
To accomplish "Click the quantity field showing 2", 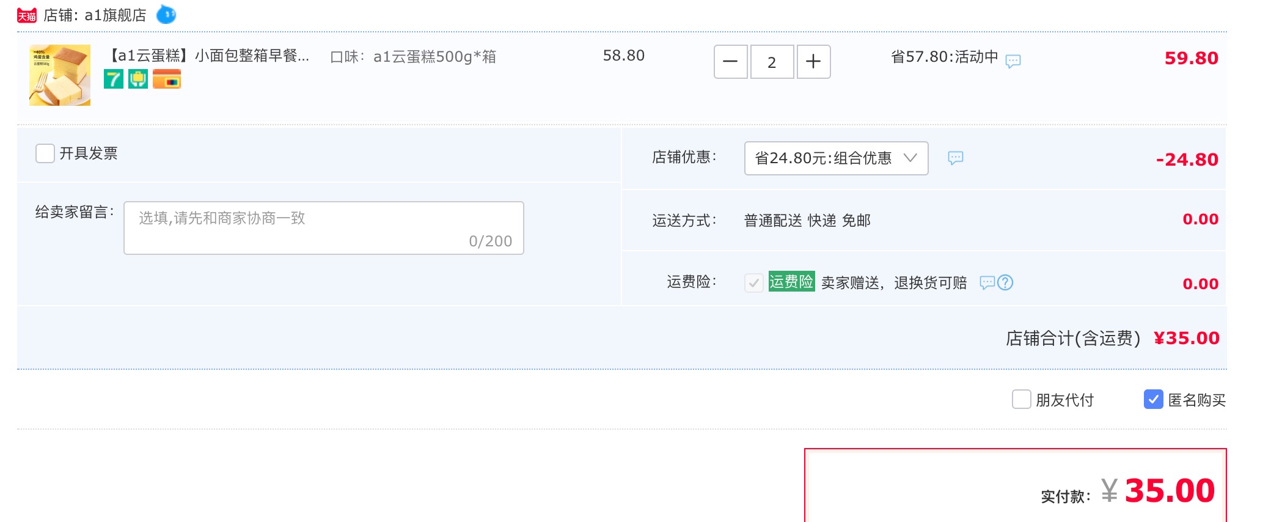I will point(772,62).
